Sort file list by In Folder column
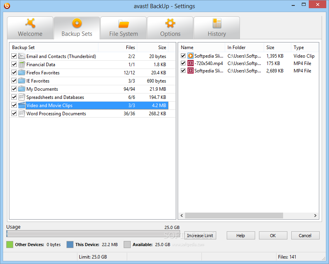Image resolution: width=329 pixels, height=264 pixels. (x=244, y=48)
